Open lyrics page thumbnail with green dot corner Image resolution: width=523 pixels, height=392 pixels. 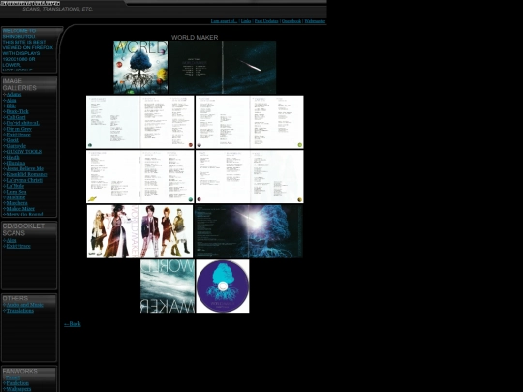(x=250, y=122)
